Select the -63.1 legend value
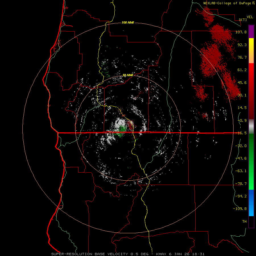 (x=241, y=171)
